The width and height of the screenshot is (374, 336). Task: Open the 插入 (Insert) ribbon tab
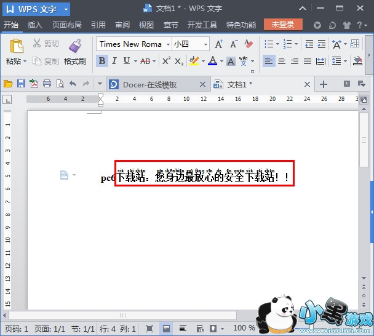[35, 25]
